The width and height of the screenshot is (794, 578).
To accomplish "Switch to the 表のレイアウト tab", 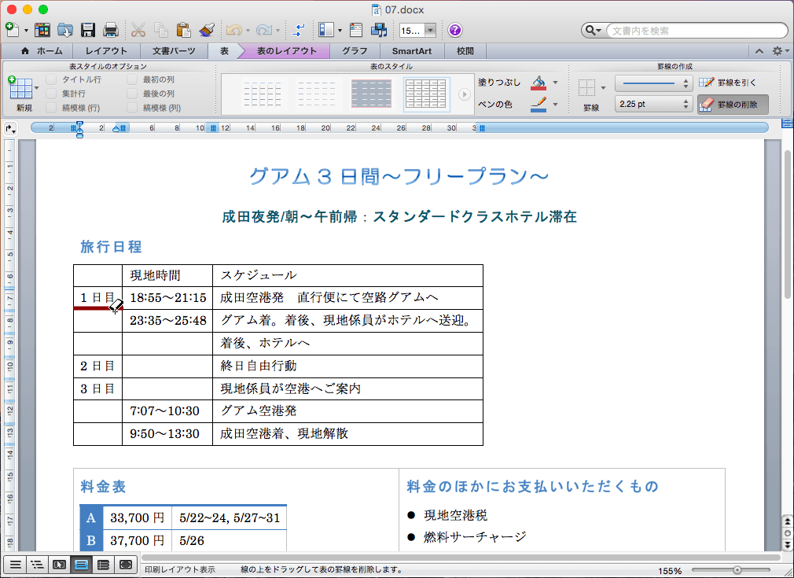I will [287, 51].
